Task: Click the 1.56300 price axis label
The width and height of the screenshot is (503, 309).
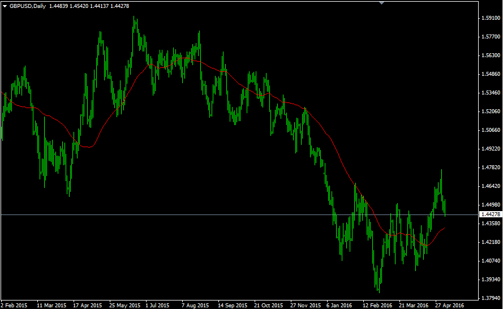Action: tap(491, 55)
